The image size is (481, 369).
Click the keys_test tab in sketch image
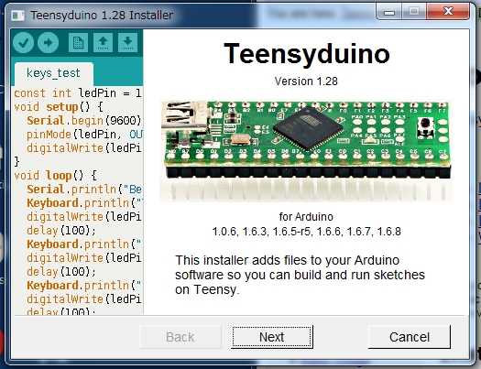click(53, 73)
